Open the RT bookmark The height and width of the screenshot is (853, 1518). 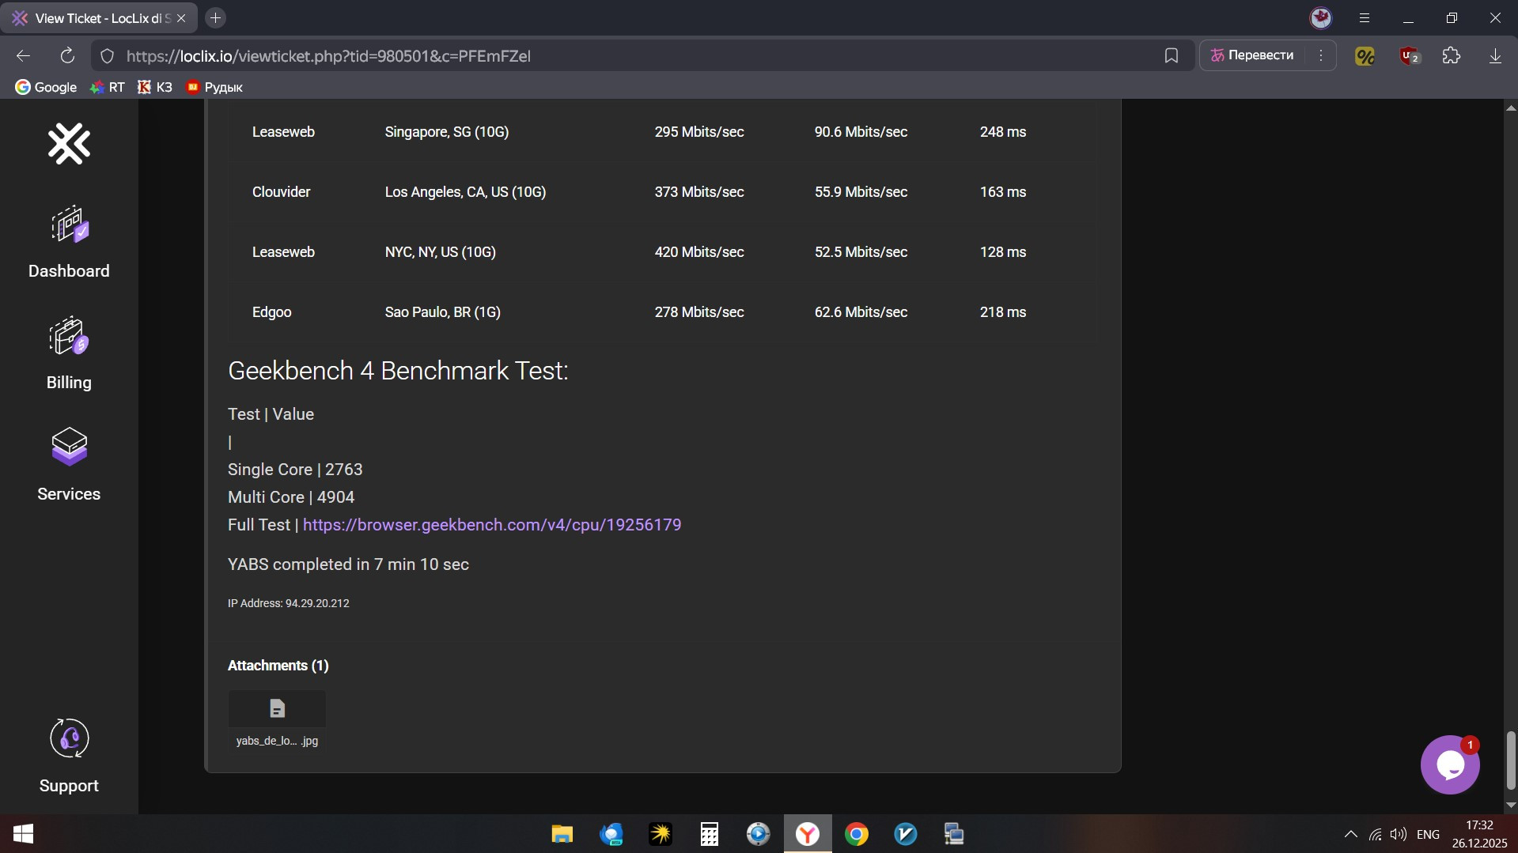108,87
